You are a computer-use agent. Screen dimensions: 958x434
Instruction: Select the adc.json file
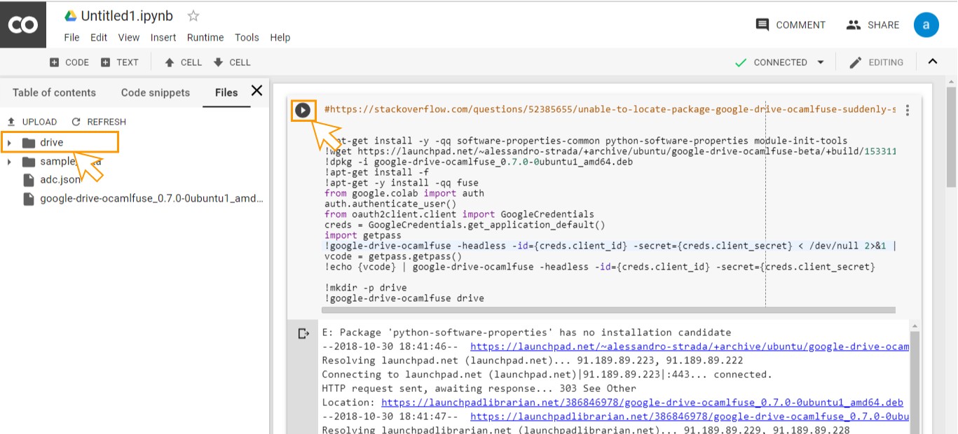pyautogui.click(x=60, y=180)
